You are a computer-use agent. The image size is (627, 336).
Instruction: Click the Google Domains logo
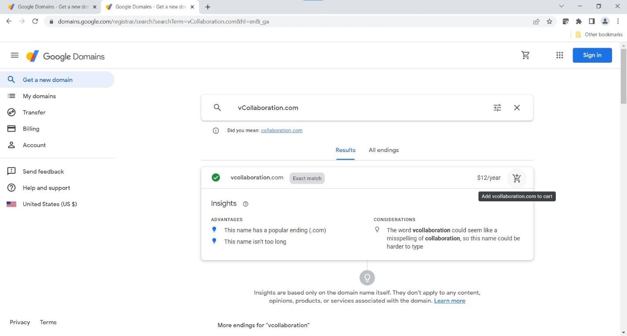point(65,56)
